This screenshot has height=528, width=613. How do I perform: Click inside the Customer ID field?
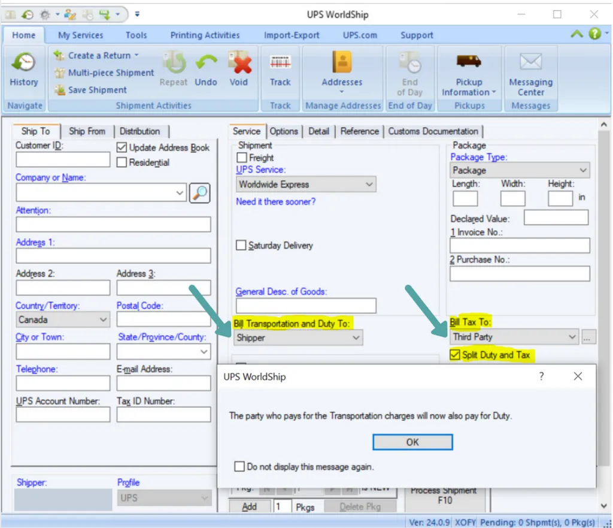click(x=62, y=159)
